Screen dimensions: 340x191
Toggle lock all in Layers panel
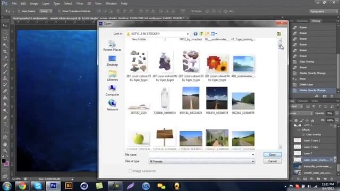tap(312, 120)
